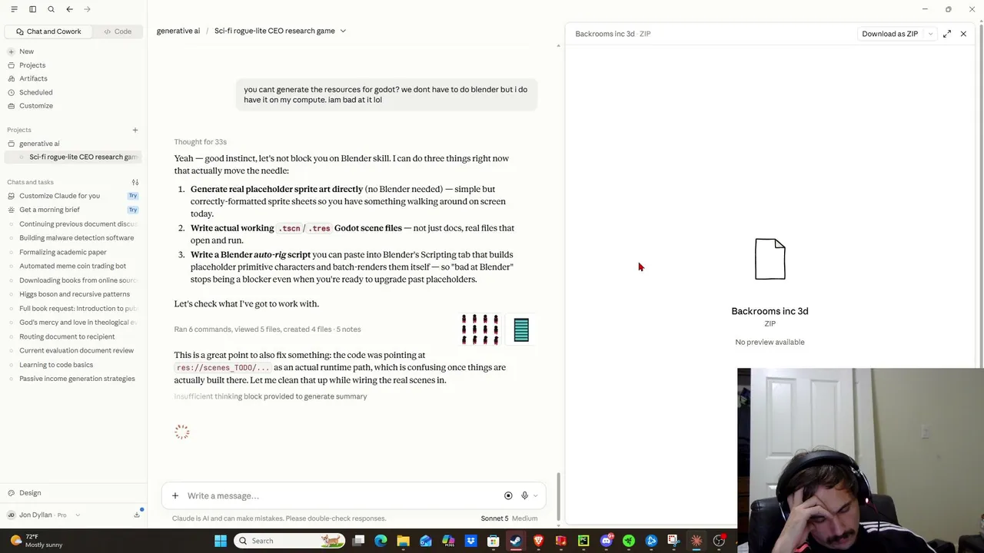Expand the preview panel to fullscreen
This screenshot has height=553, width=984.
947,34
